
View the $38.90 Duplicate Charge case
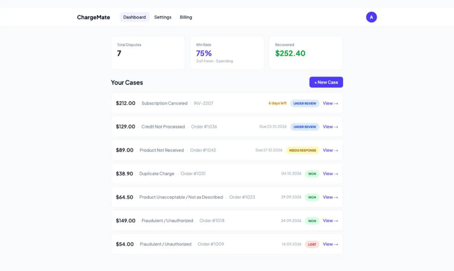pos(330,174)
